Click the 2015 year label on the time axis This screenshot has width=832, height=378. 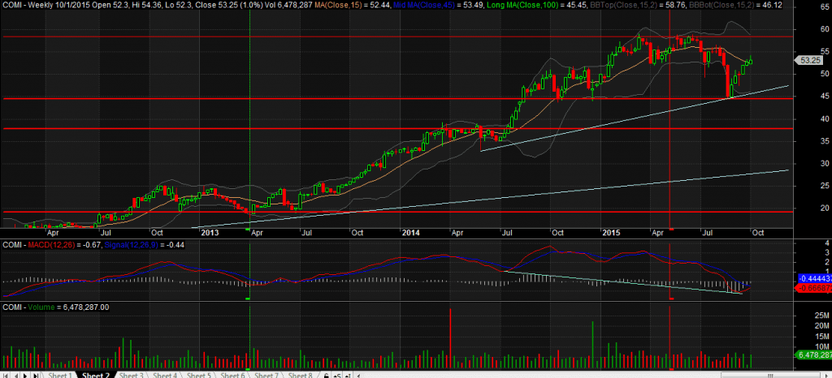(611, 233)
